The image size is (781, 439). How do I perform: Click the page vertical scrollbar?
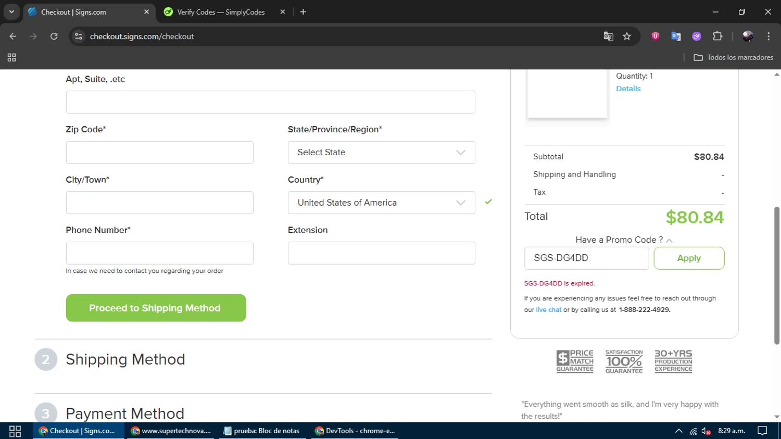[x=776, y=275]
